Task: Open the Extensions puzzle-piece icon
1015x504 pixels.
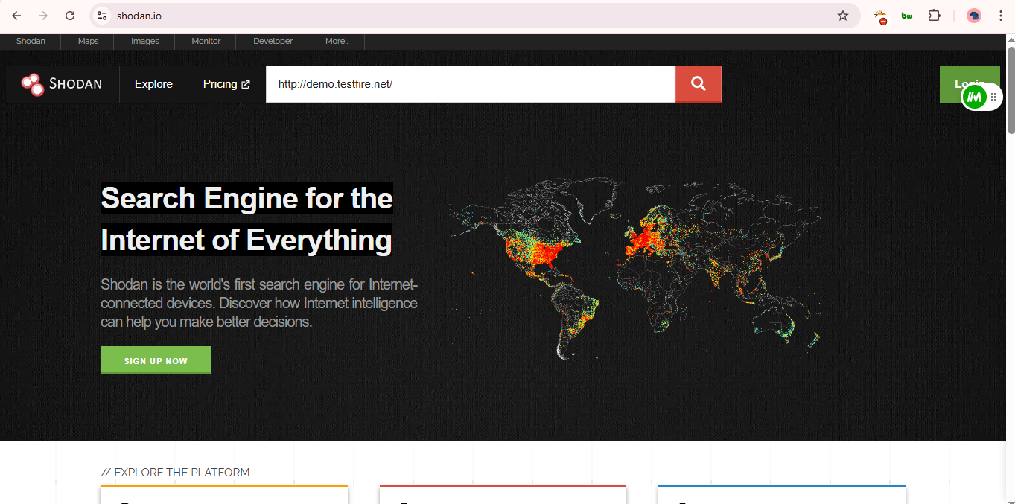Action: [934, 16]
